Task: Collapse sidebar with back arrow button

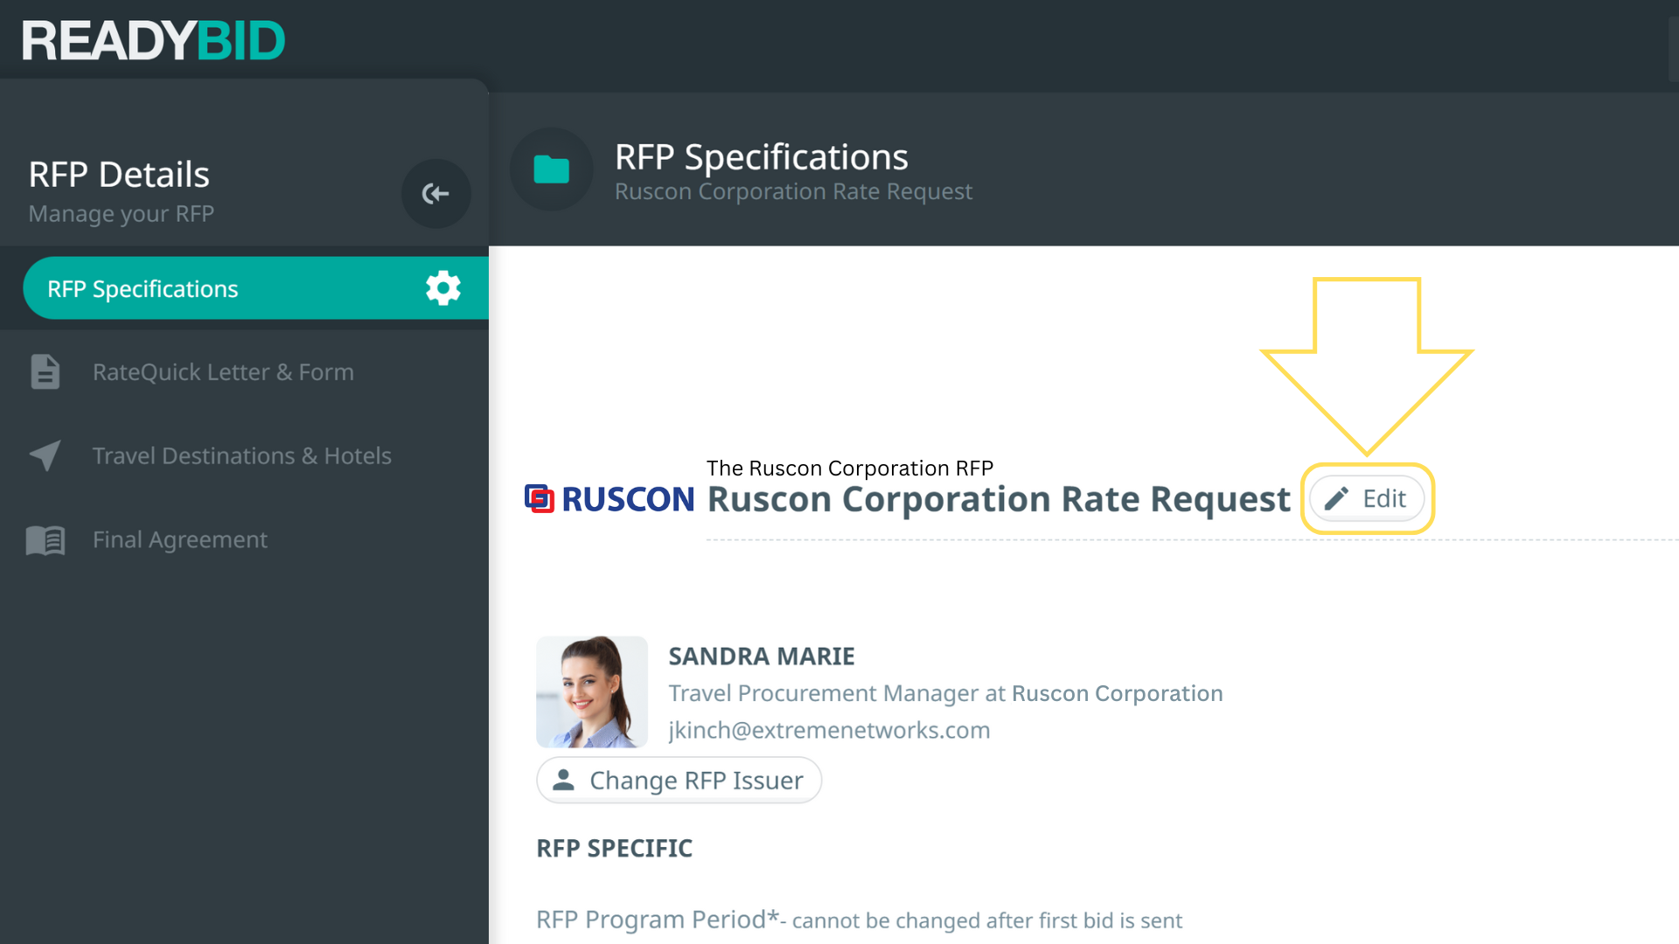Action: [435, 193]
